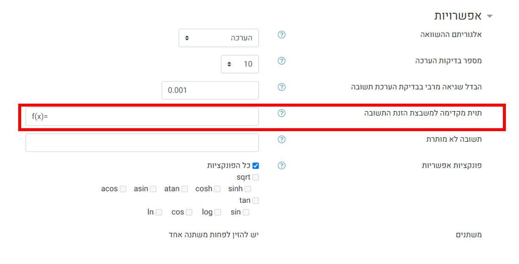Enable the tan function checkbox

tap(255, 201)
